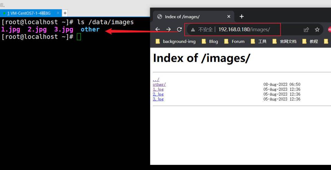Open the red extension icon

tap(329, 30)
